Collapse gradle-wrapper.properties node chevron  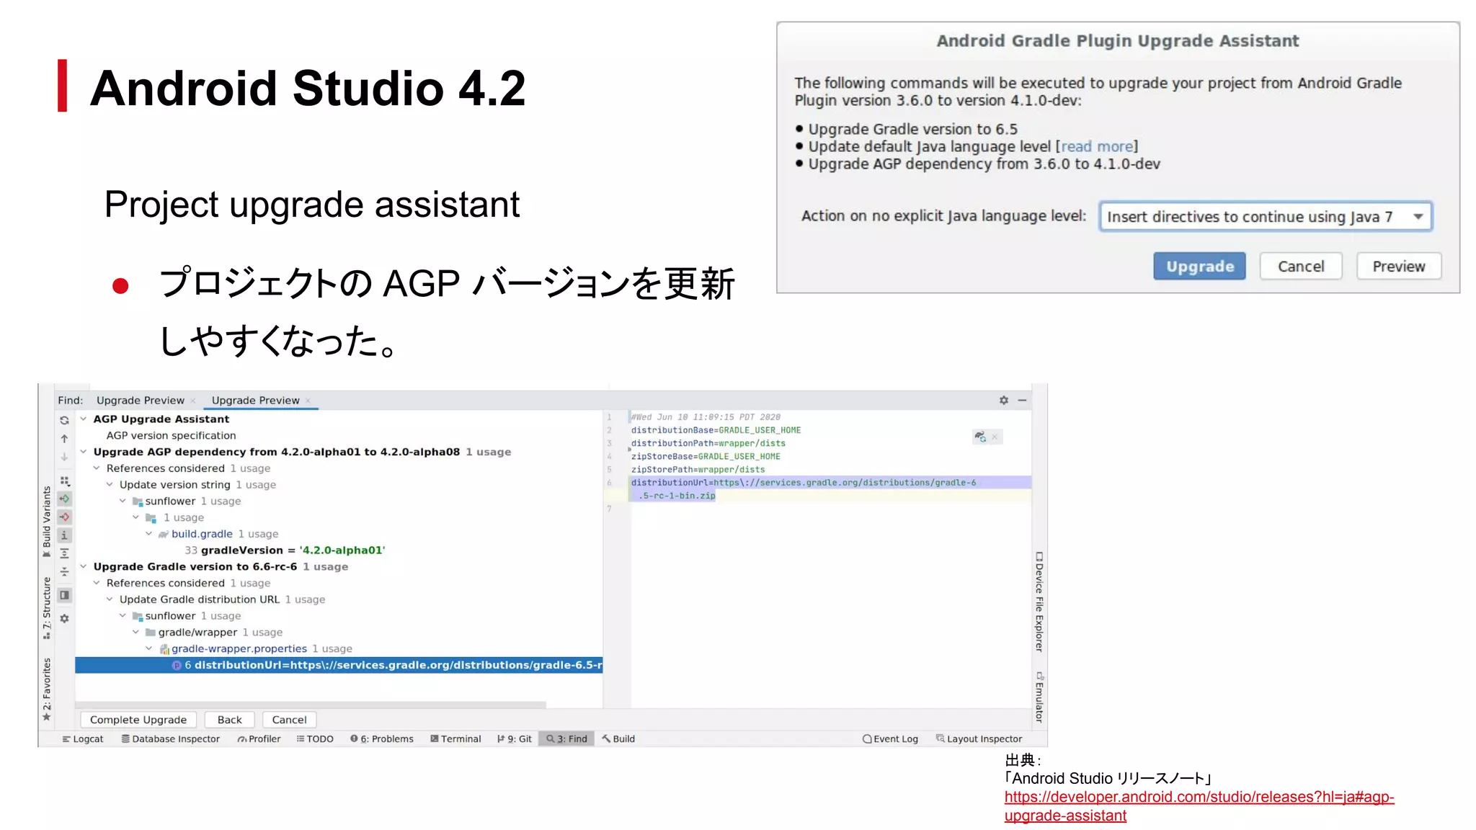[148, 648]
